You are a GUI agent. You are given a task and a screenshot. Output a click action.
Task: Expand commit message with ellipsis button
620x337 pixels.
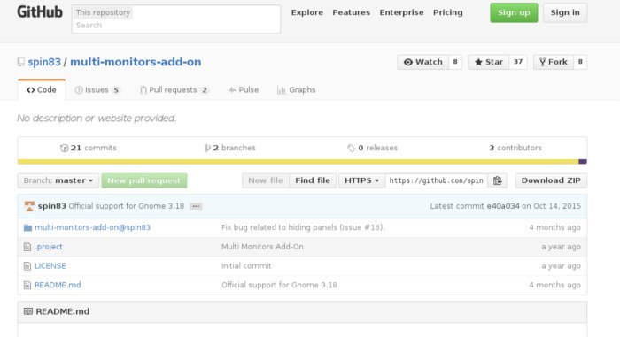196,206
